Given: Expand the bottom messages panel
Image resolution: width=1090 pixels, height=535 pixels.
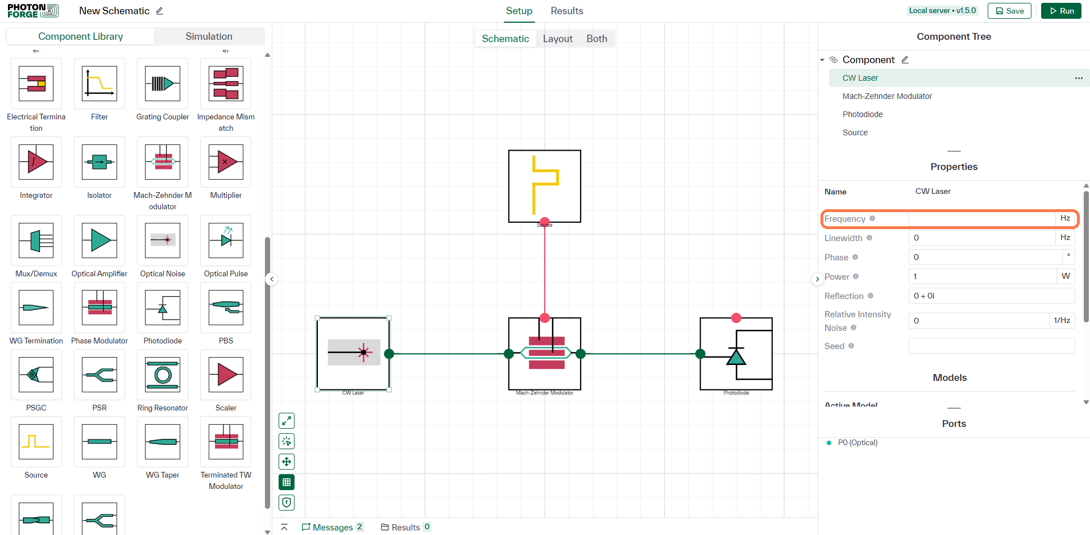Looking at the screenshot, I should [x=284, y=527].
